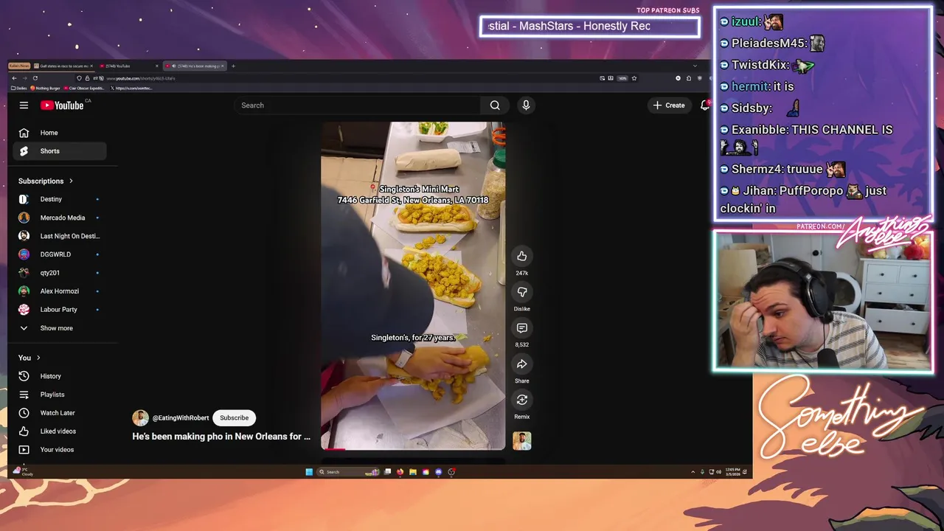
Task: Click the browser address bar URL
Action: pyautogui.click(x=140, y=78)
